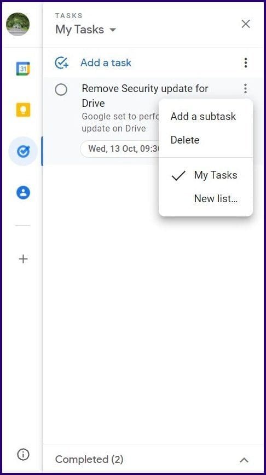Open the list options three-dot menu
This screenshot has height=475, width=266.
[246, 62]
